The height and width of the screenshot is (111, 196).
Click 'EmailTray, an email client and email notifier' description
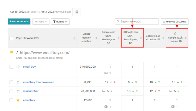(40, 58)
